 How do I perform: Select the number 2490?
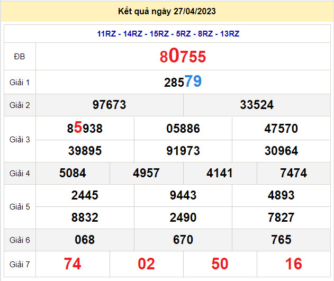[x=183, y=217]
